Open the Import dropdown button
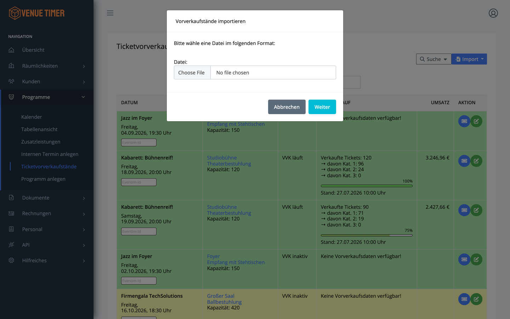 (469, 59)
